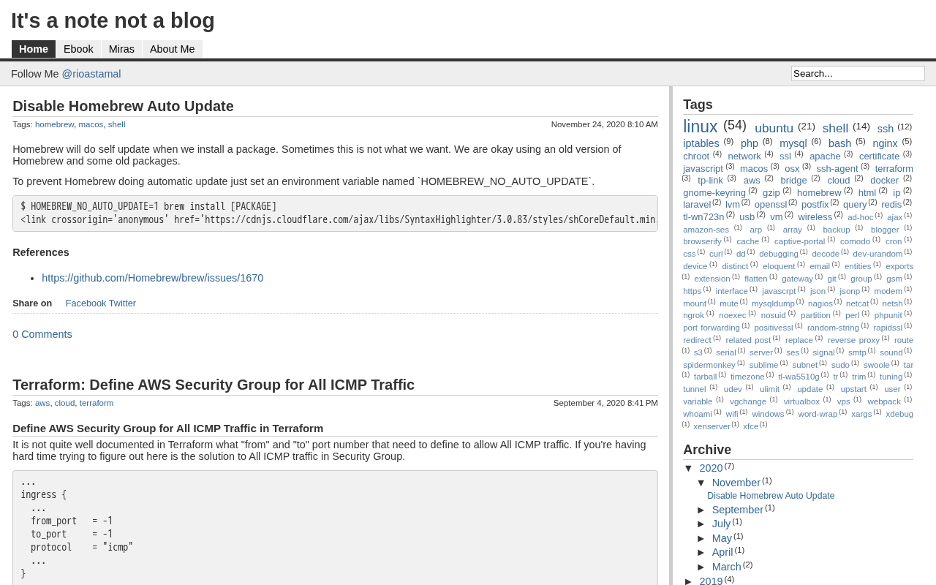Expand the September archive month arrow
The width and height of the screenshot is (936, 585).
coord(701,510)
